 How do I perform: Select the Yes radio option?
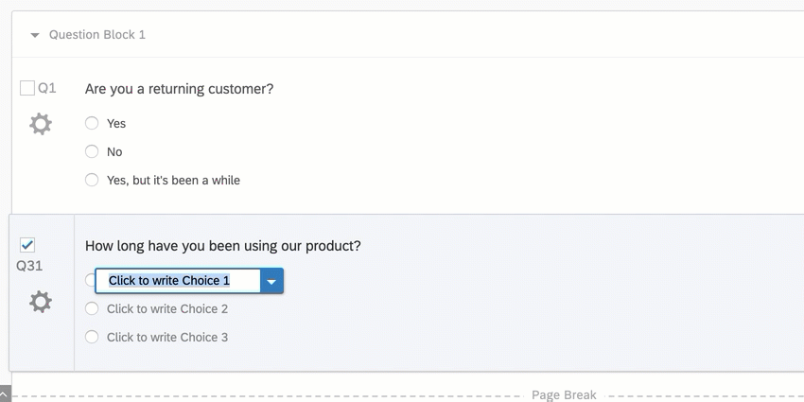coord(92,123)
